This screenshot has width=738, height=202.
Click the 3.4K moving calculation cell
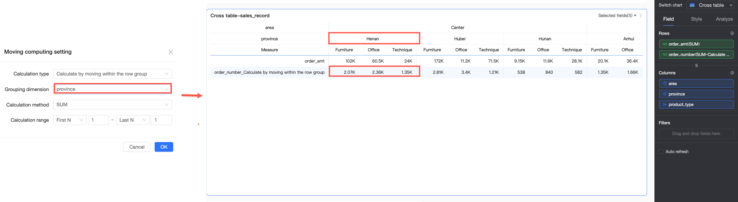[466, 72]
